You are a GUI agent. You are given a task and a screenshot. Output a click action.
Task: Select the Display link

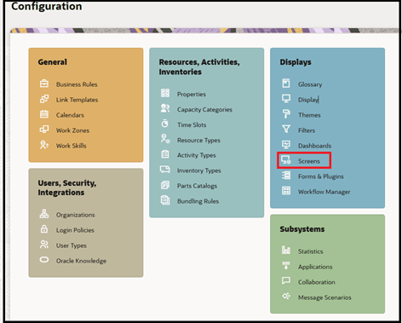pyautogui.click(x=308, y=100)
